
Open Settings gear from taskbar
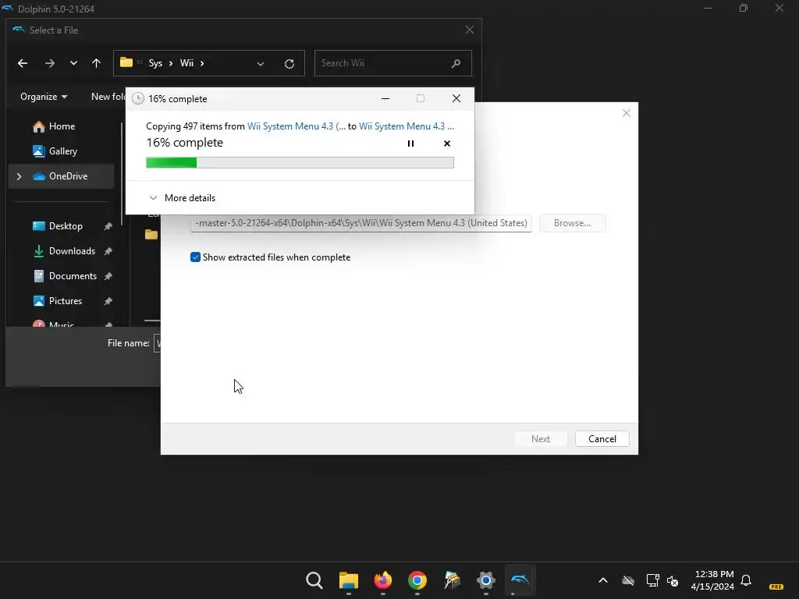(x=485, y=580)
